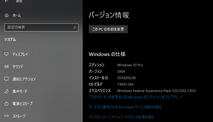Click the インストール日 label
Viewport: 213px width, 122px height.
coord(98,78)
